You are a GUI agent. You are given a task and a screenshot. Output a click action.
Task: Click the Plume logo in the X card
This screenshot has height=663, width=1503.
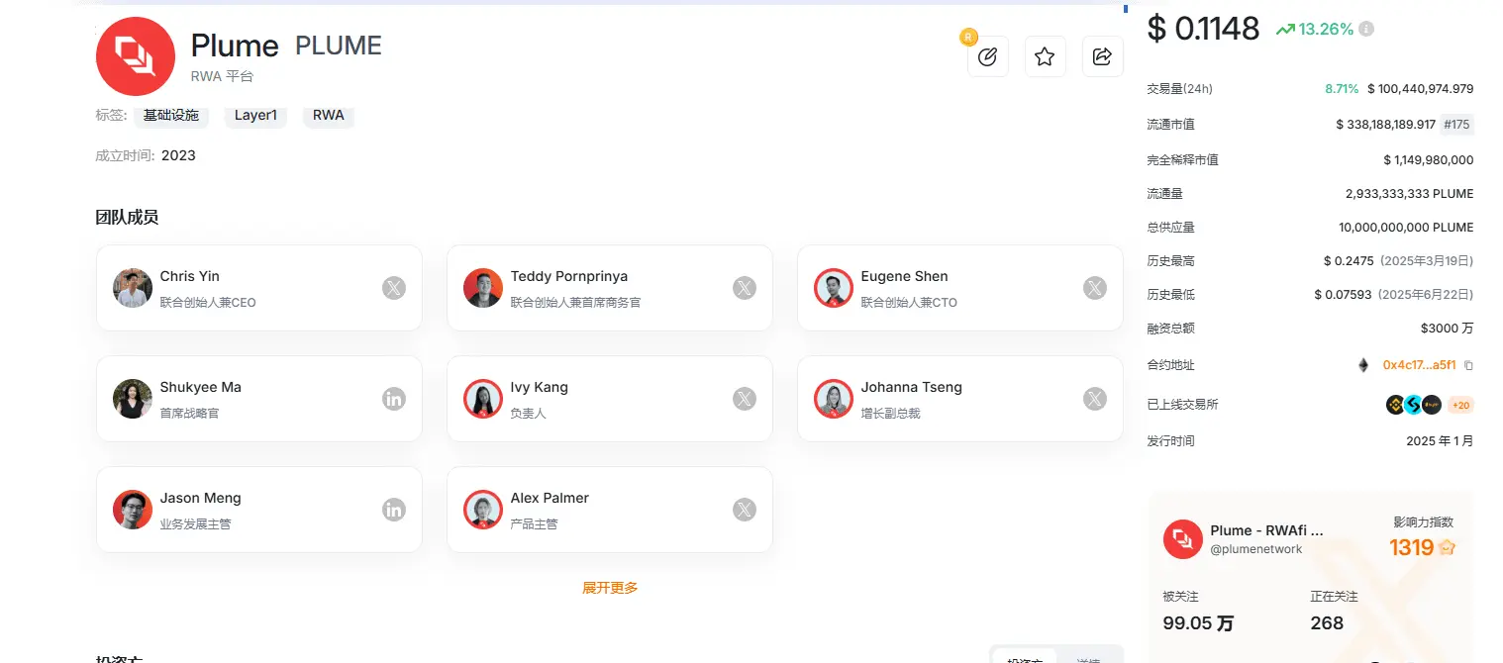click(1182, 538)
